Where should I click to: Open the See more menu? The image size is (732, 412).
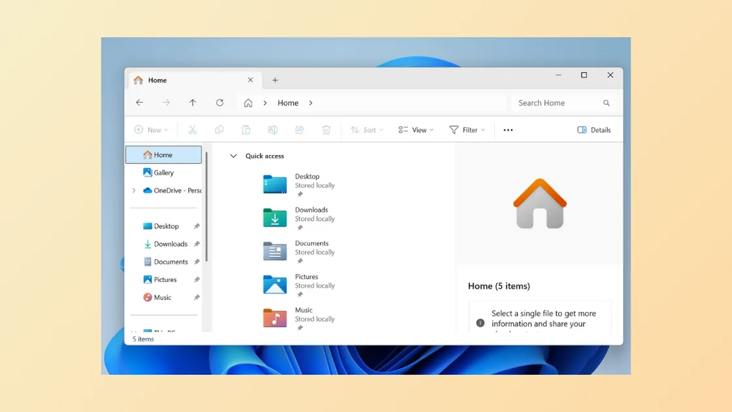pos(508,129)
